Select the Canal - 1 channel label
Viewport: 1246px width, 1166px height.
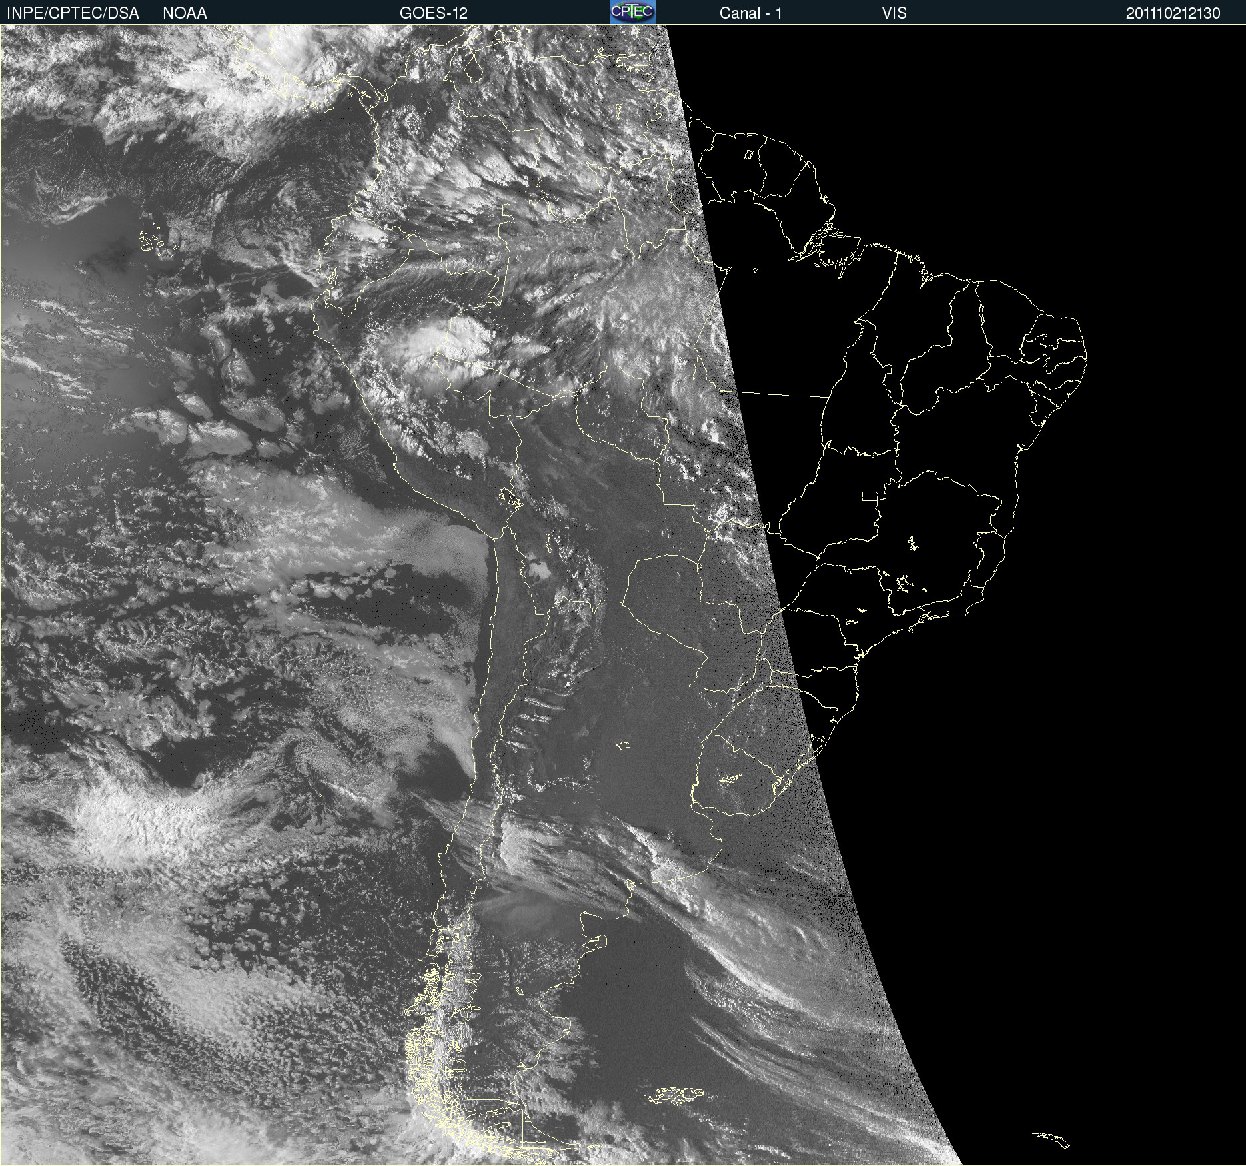pyautogui.click(x=751, y=13)
